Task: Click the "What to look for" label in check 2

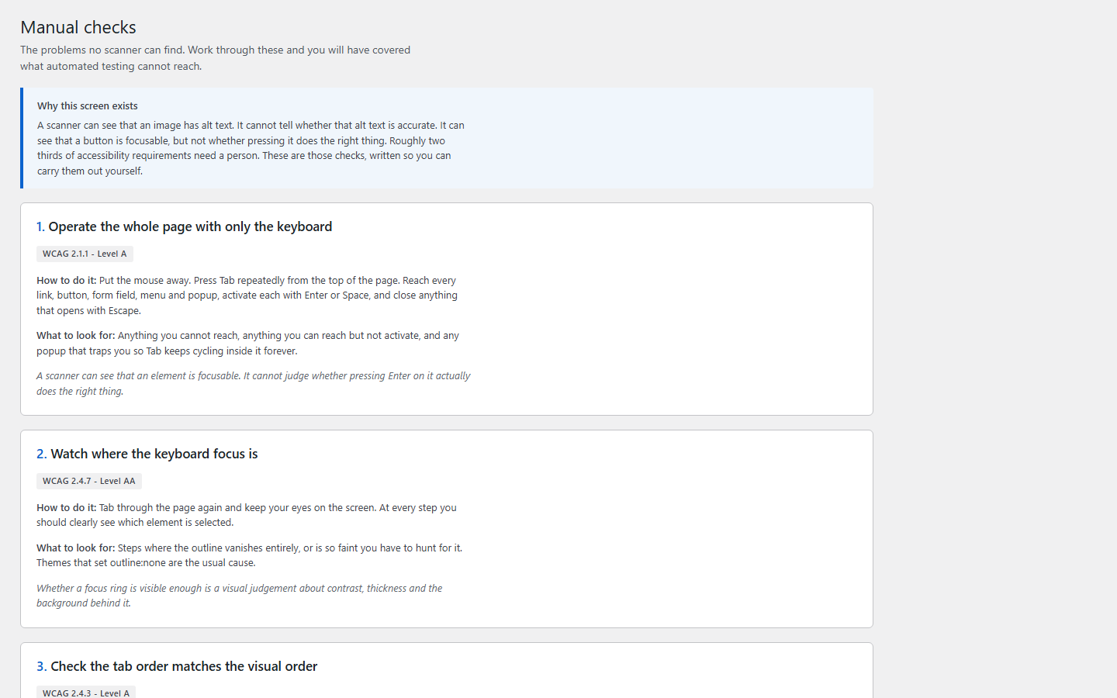Action: [x=76, y=548]
